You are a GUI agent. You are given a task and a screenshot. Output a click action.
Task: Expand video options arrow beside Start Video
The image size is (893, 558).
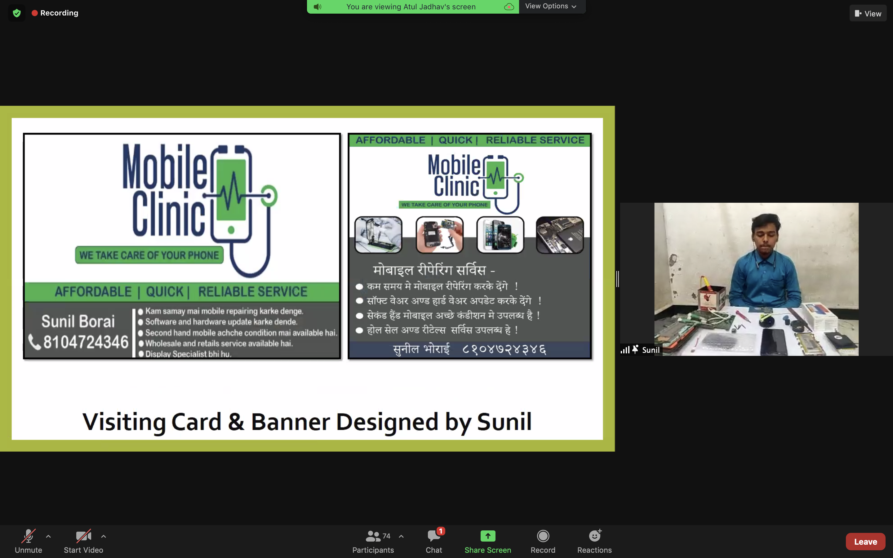coord(104,536)
